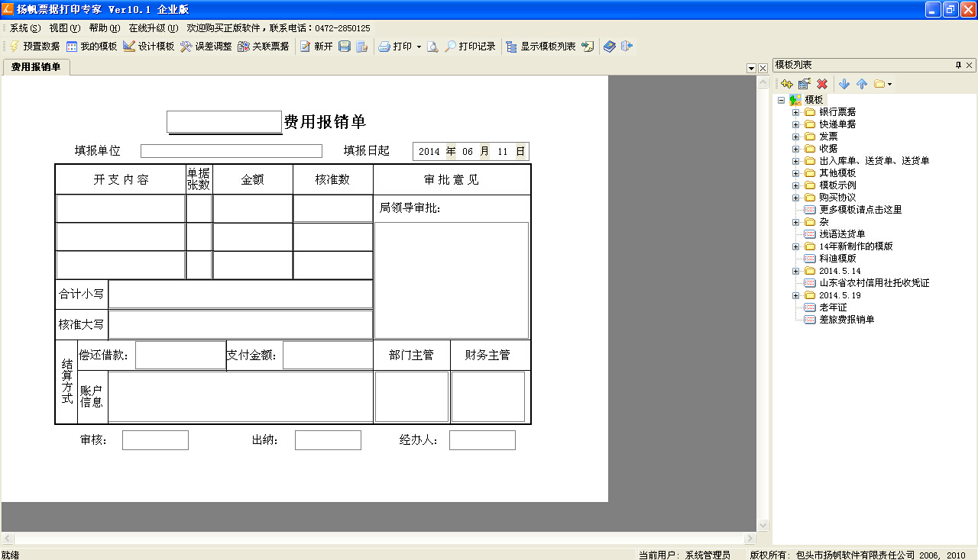Viewport: 978px width, 560px height.
Task: Expand the 模板示例 folder
Action: click(x=796, y=185)
